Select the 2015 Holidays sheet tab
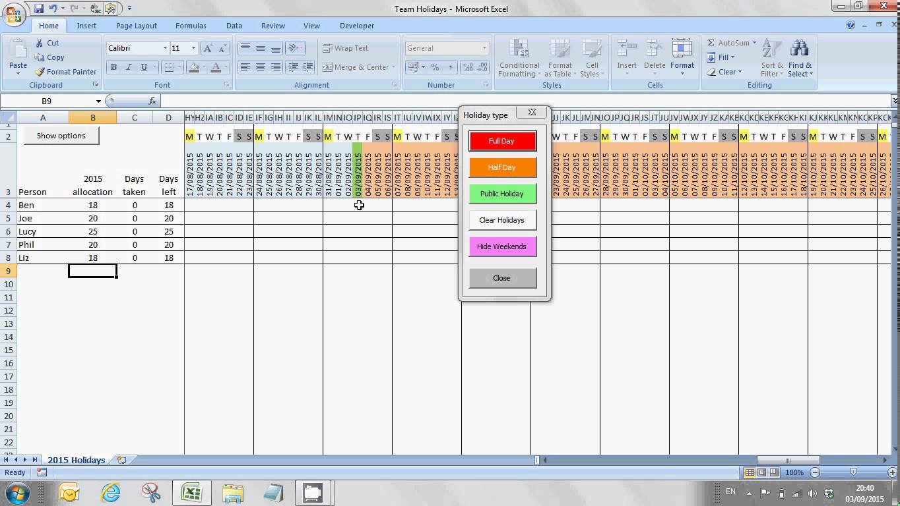Screen dimensions: 900x506 (x=76, y=460)
